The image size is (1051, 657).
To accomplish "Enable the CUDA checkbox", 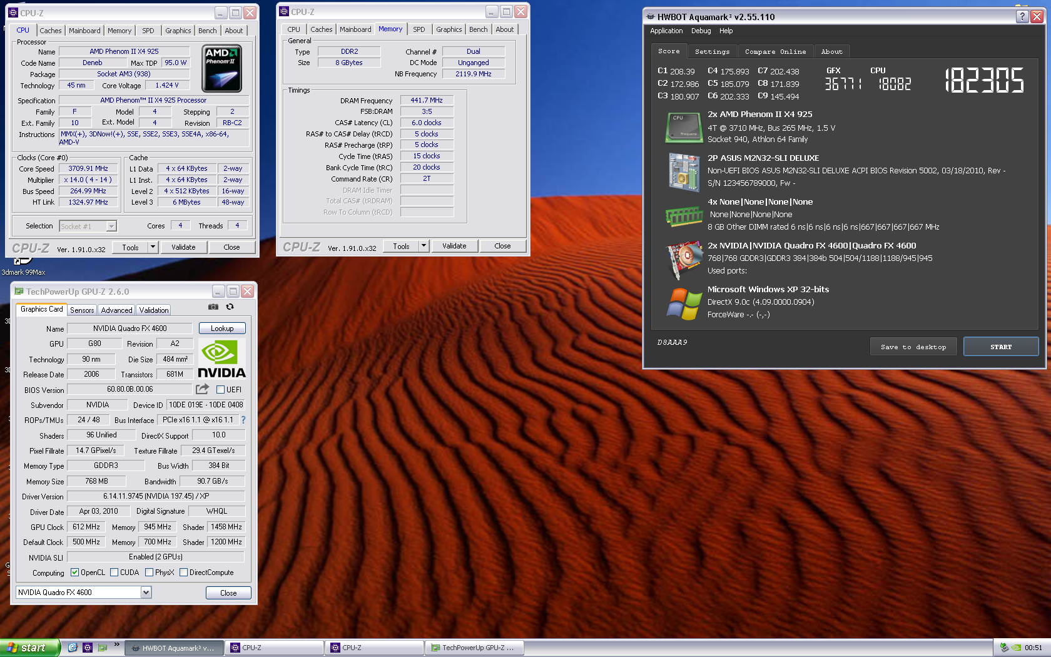I will pyautogui.click(x=114, y=573).
